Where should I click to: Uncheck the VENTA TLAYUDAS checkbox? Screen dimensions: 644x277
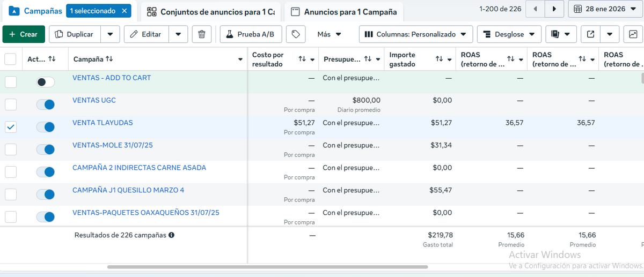11,127
